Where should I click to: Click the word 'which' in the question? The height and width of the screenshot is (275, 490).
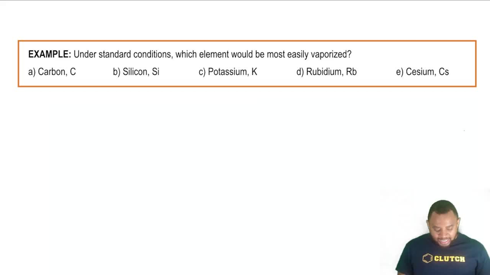click(186, 54)
